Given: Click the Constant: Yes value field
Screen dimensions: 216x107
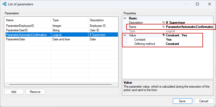Looking at the screenshot, I should 189,35.
